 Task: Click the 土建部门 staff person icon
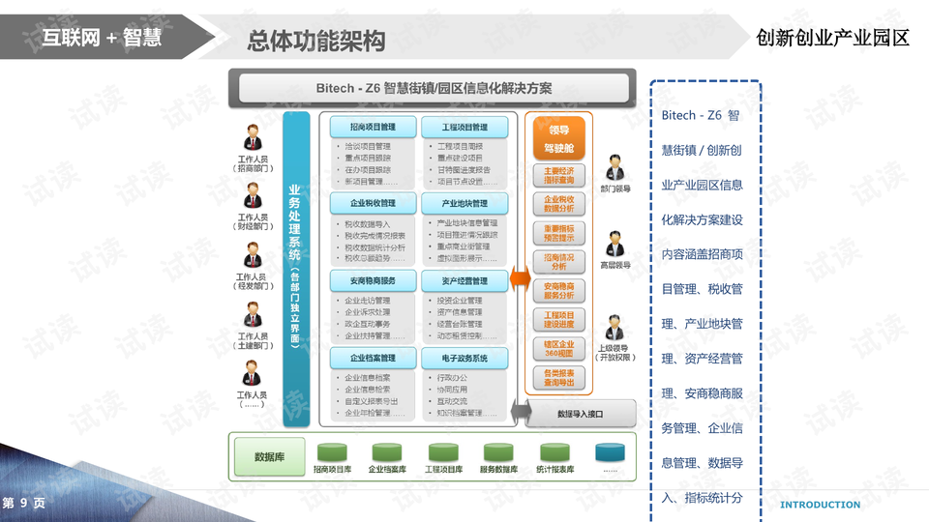pyautogui.click(x=253, y=315)
